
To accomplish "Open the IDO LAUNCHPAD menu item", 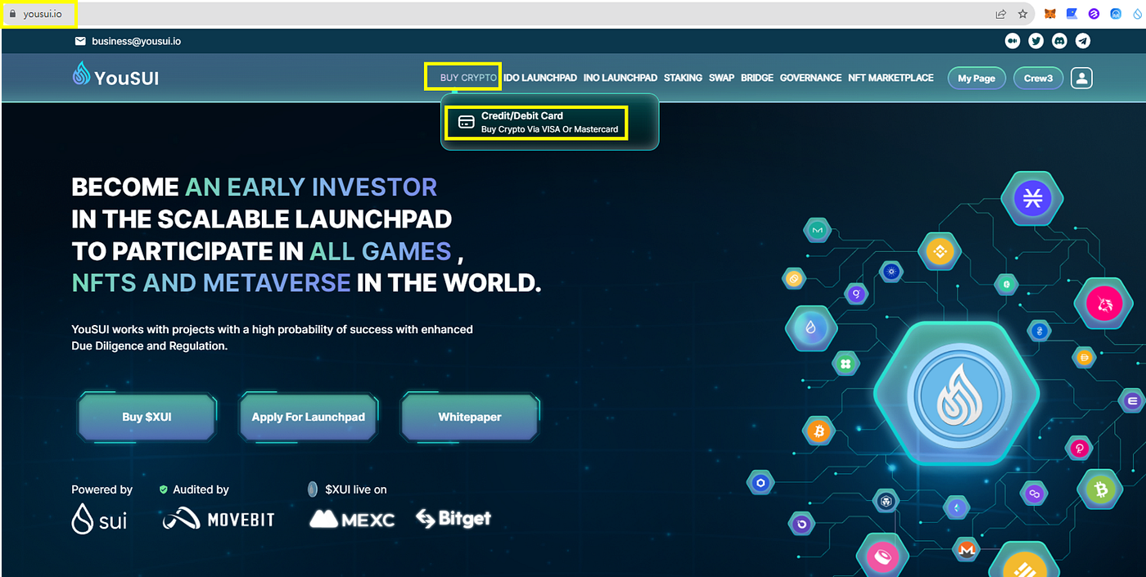I will [x=540, y=78].
